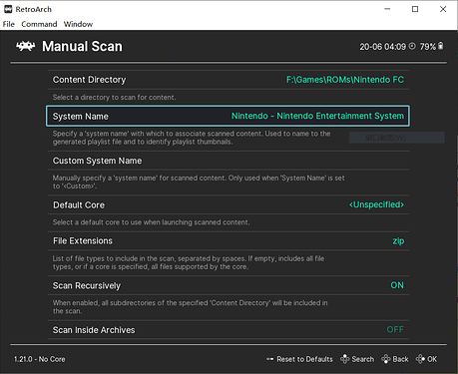Click the Back label in footer
The width and height of the screenshot is (458, 374).
(x=400, y=359)
